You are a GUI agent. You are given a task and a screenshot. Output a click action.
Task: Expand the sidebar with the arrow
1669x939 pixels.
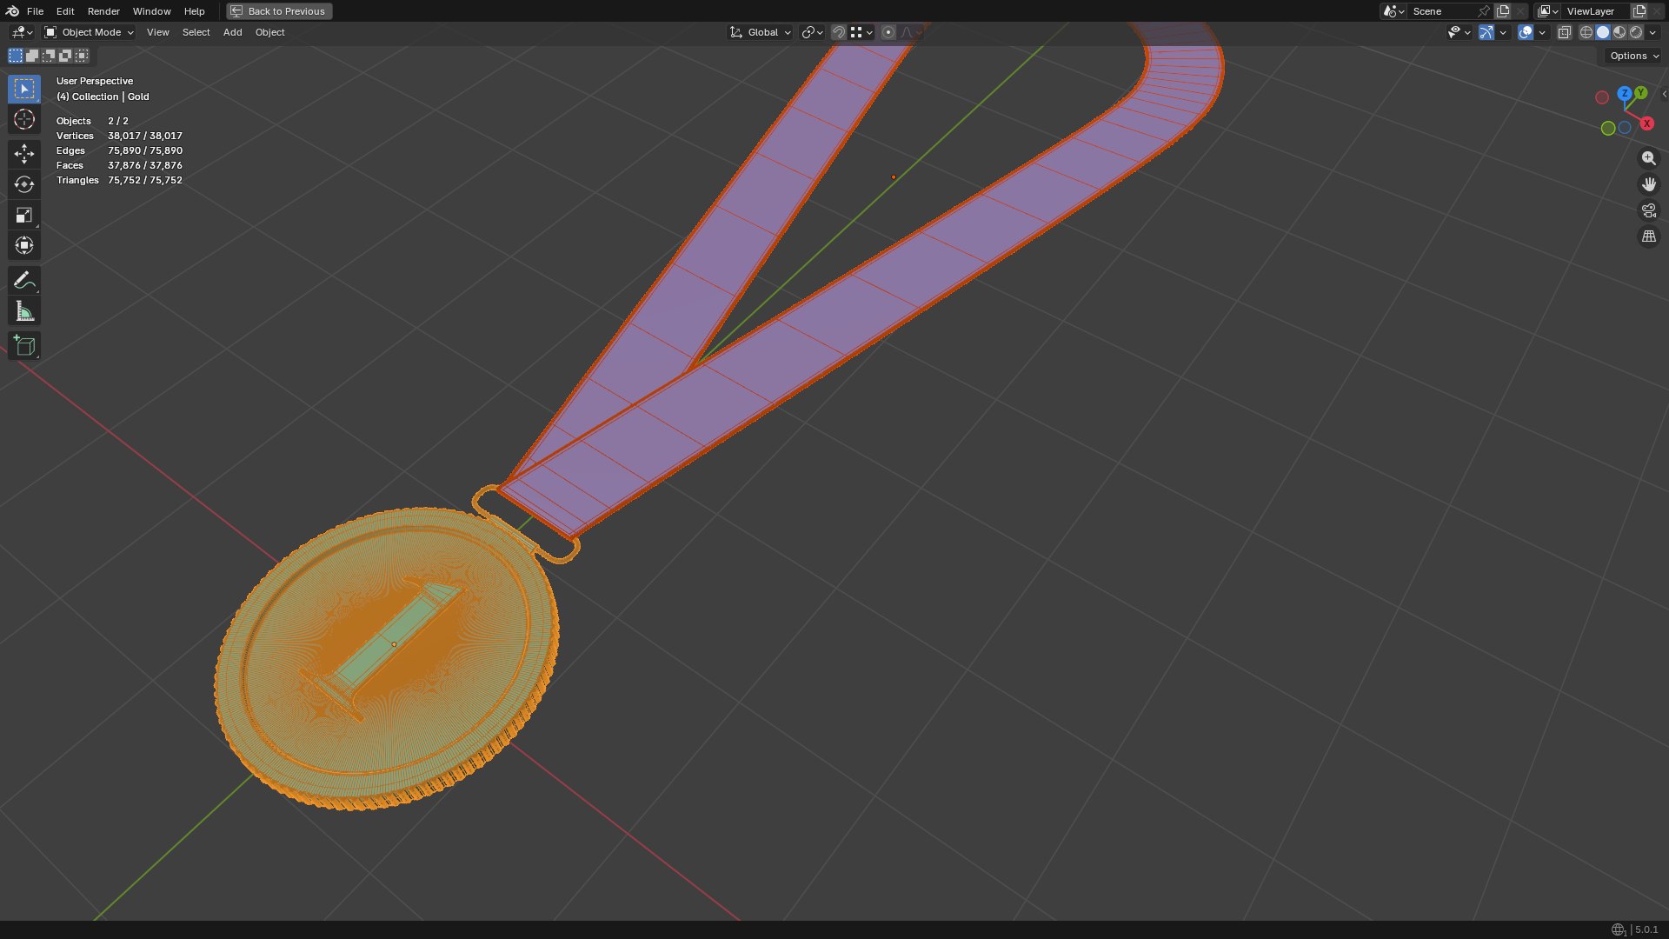tap(1664, 94)
